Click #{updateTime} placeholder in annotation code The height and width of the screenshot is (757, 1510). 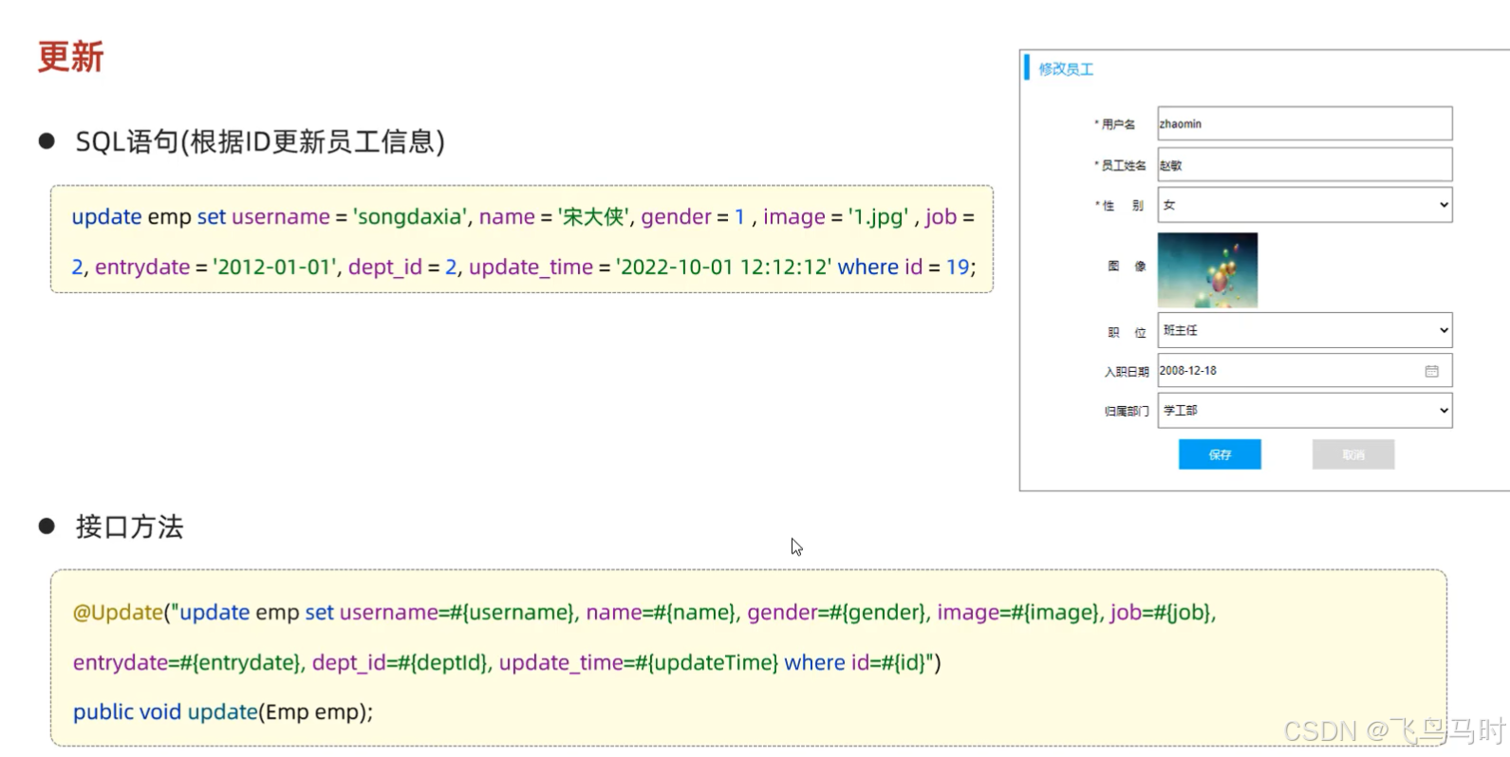click(x=707, y=662)
